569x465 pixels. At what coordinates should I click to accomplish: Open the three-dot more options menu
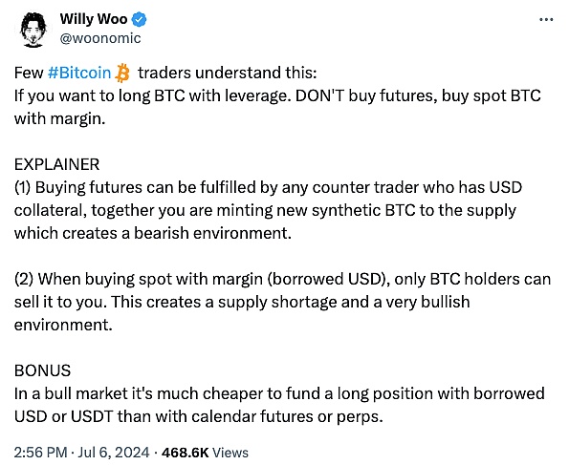(546, 19)
